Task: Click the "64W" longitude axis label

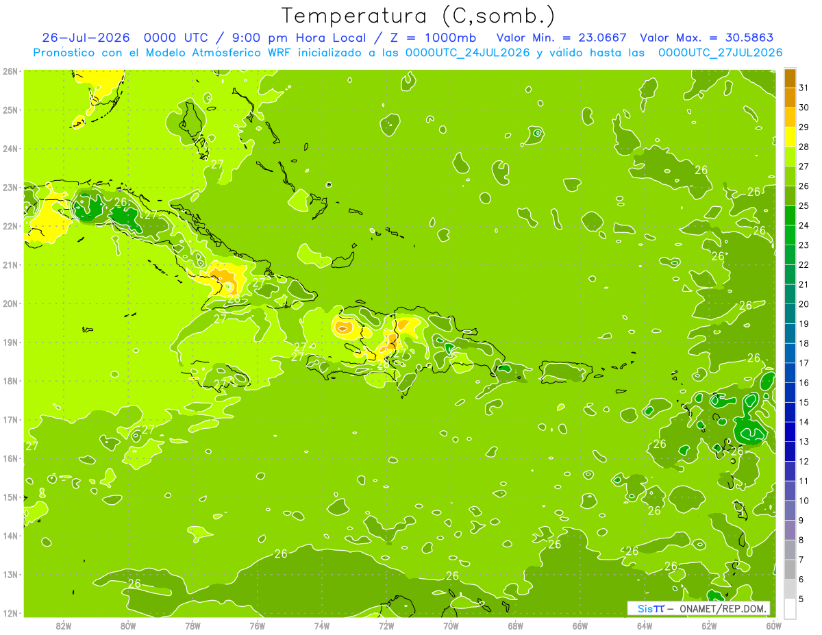Action: click(x=645, y=625)
